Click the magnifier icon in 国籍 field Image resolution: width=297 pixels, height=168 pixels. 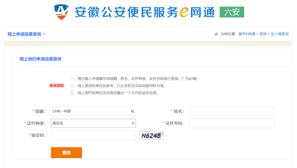[132, 112]
